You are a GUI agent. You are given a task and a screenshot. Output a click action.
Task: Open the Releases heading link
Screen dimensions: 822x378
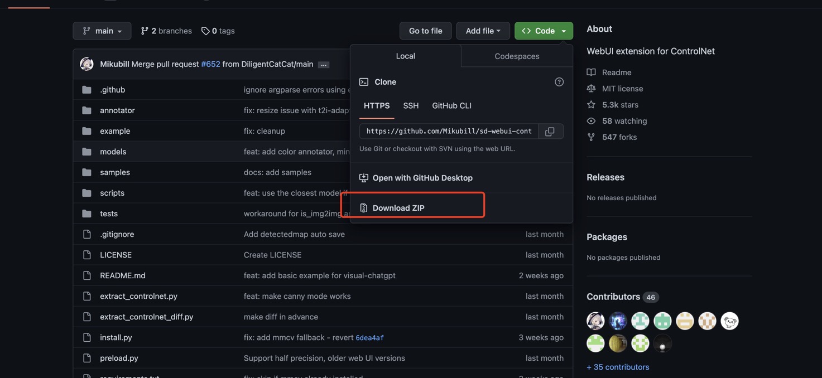[x=605, y=177]
